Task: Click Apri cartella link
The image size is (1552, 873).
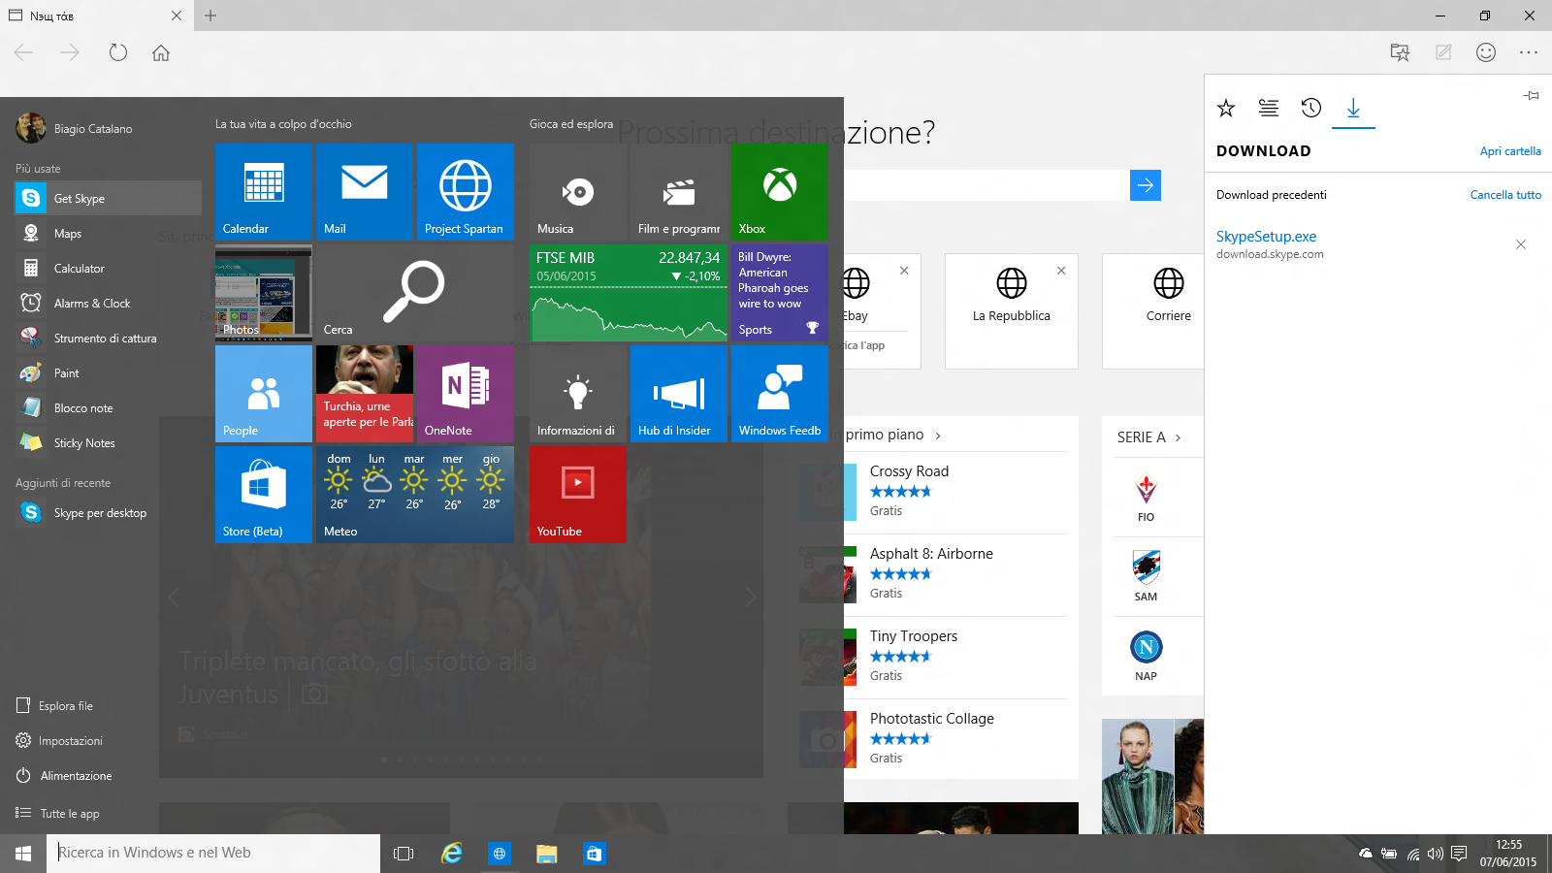Action: [x=1510, y=151]
